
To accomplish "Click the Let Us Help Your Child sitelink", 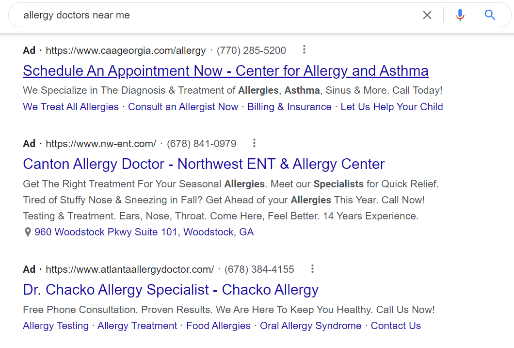I will [x=391, y=107].
